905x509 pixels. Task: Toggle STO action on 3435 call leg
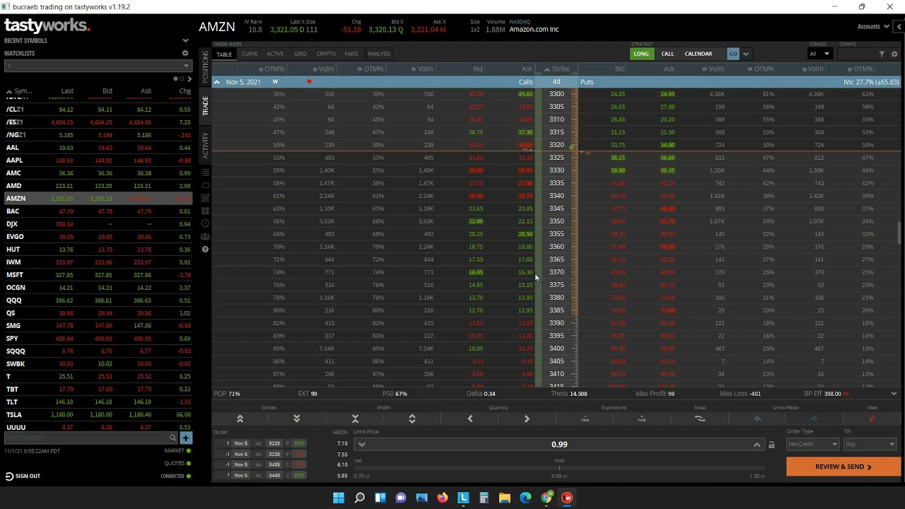click(x=299, y=464)
